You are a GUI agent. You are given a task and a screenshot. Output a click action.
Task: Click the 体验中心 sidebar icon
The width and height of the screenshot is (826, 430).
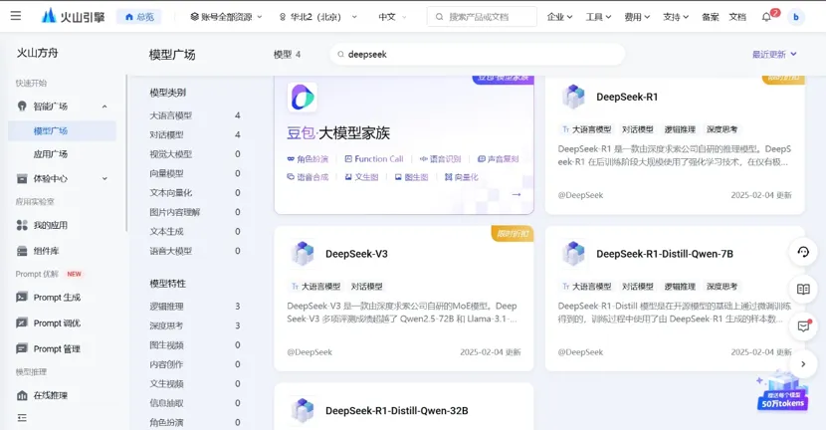(x=22, y=178)
